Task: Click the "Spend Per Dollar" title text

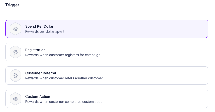Action: click(x=39, y=26)
